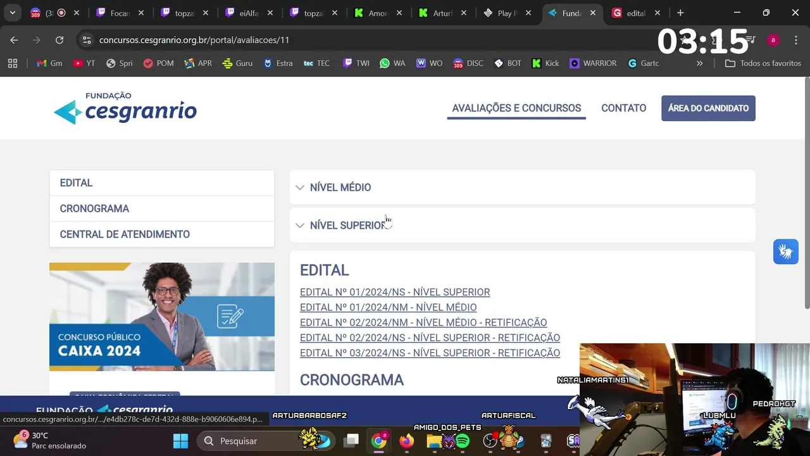
Task: Click the Cesgranrio logo
Action: (125, 108)
